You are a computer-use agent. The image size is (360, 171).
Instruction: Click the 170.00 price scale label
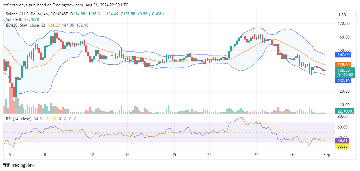pos(344,23)
